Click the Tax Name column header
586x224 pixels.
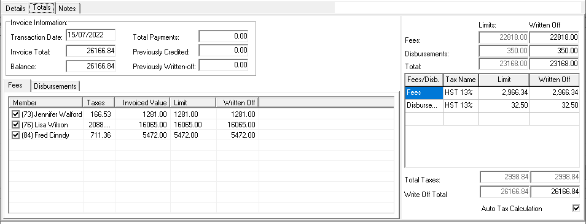(461, 80)
